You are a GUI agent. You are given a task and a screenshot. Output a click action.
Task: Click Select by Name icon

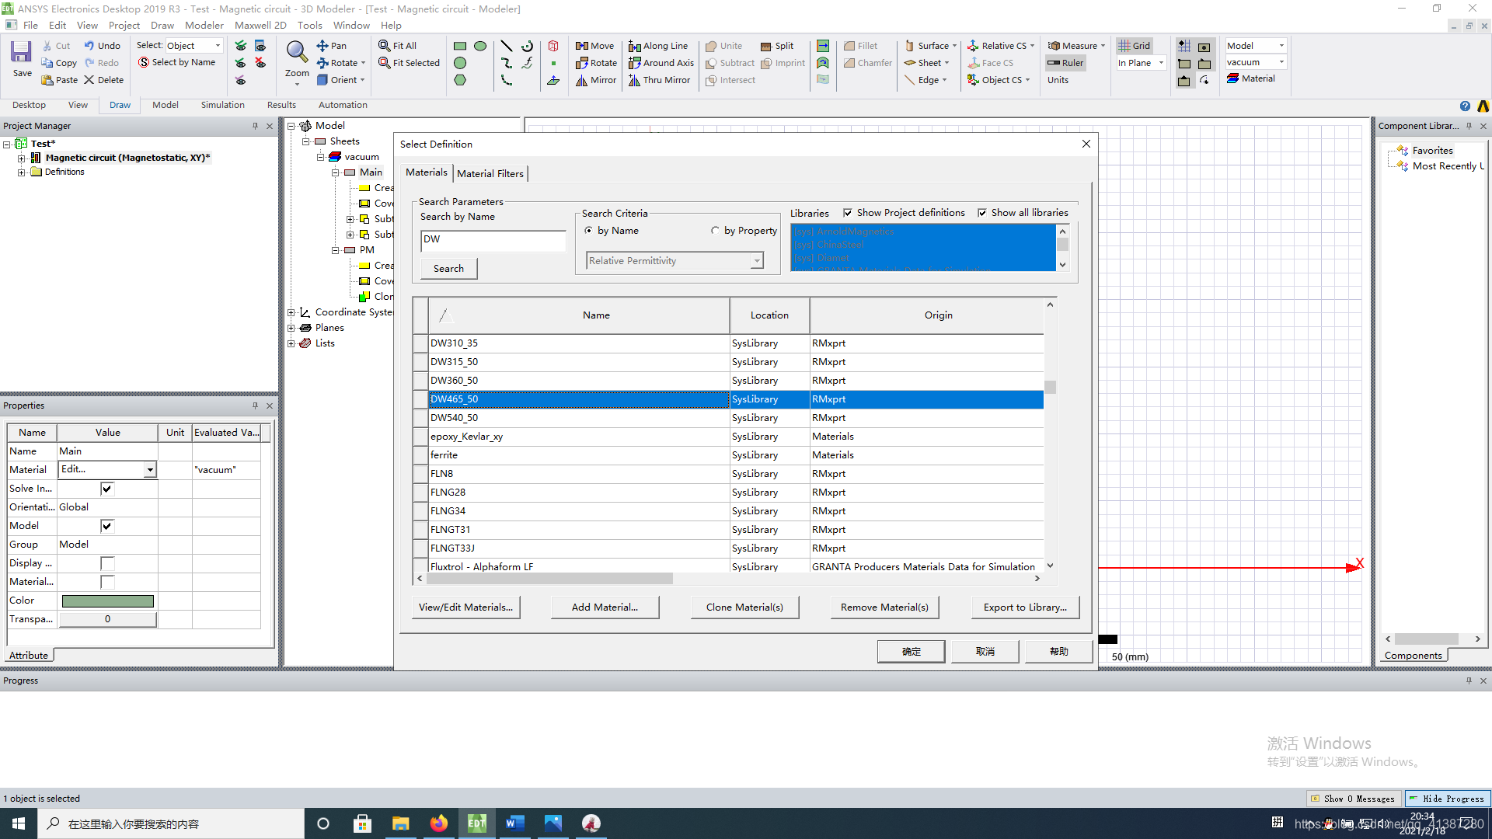[x=177, y=62]
